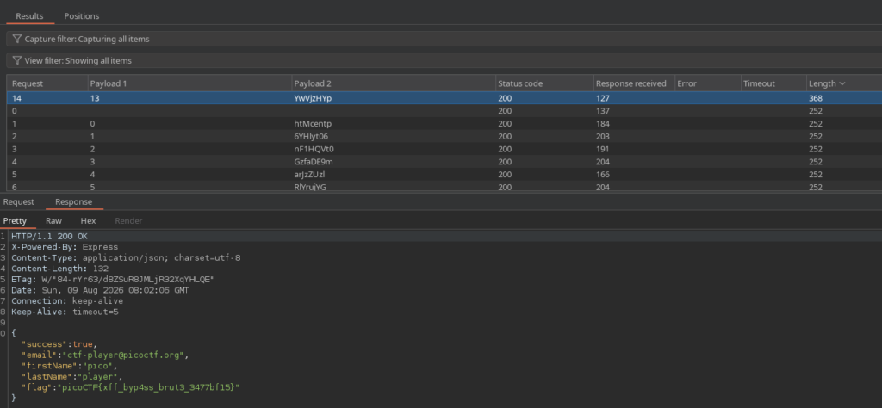
Task: Click the "success":true JSON line
Action: tap(59, 344)
